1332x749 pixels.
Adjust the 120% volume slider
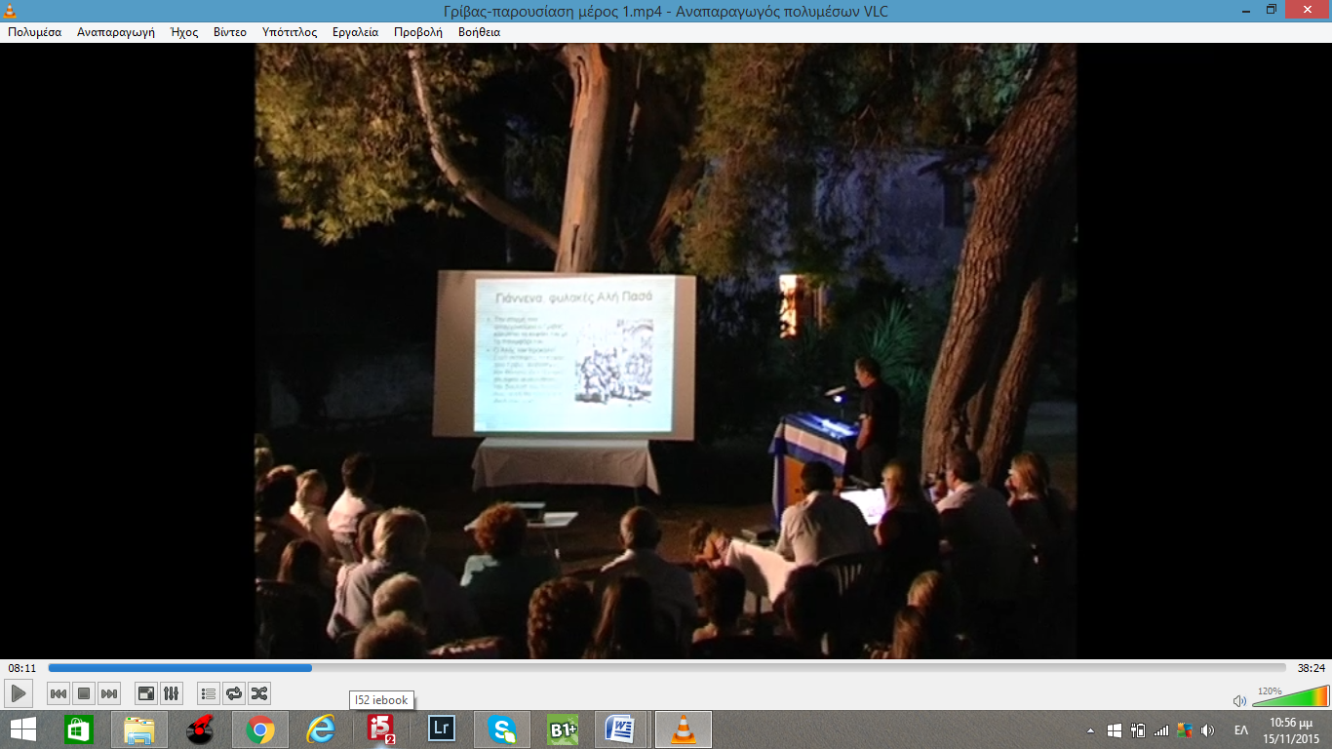pyautogui.click(x=1290, y=696)
